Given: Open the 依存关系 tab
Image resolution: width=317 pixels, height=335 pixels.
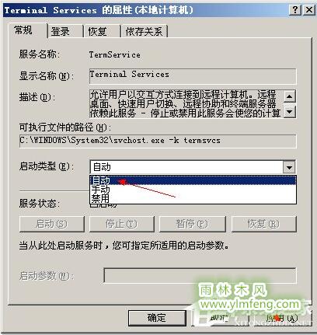Looking at the screenshot, I should point(145,32).
